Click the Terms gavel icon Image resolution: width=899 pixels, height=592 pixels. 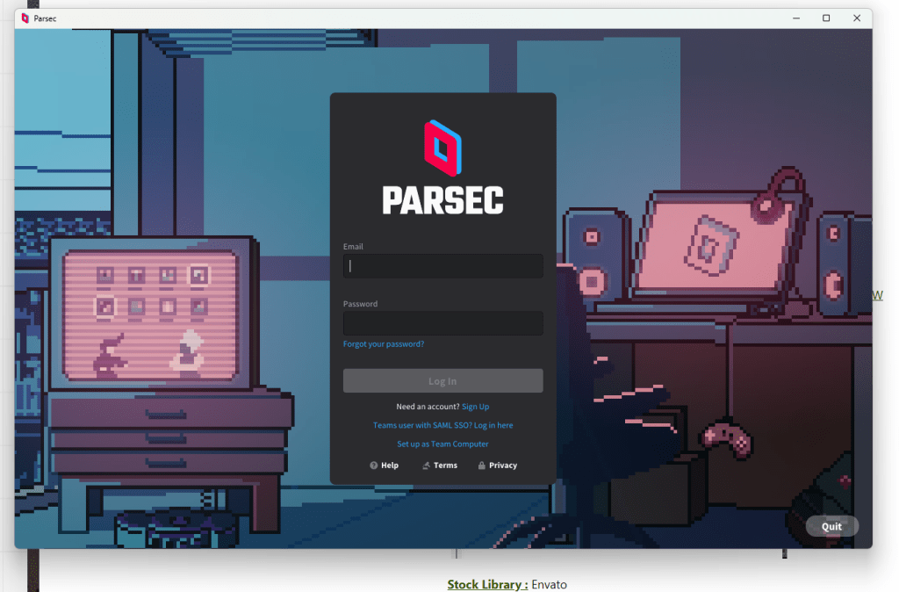[x=426, y=466]
